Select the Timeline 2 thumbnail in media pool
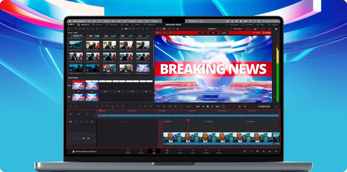The width and height of the screenshot is (347, 172). (126, 68)
